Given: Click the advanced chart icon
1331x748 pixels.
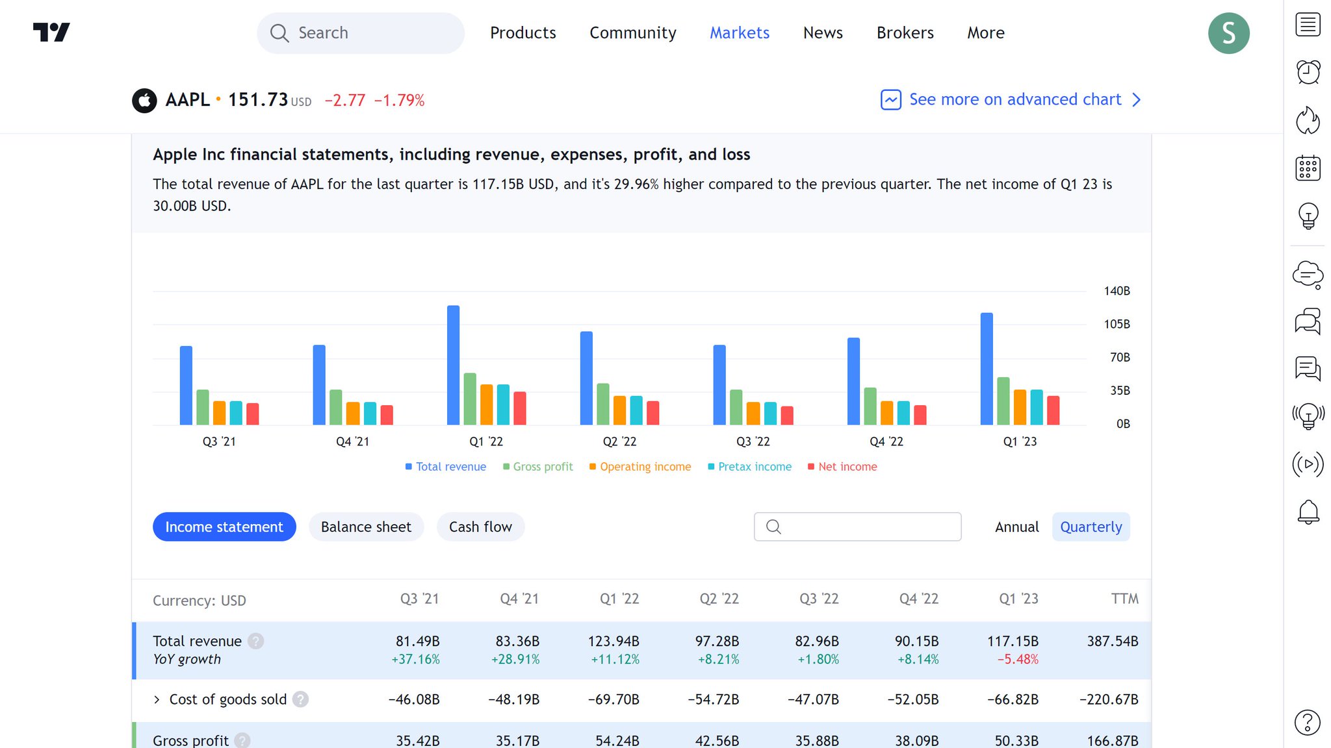Looking at the screenshot, I should [x=890, y=100].
